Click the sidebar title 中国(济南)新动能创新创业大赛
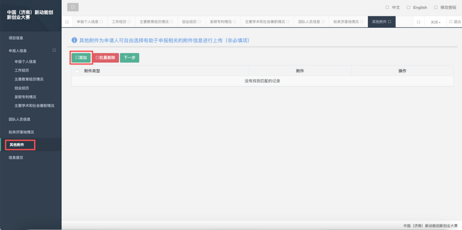This screenshot has height=230, width=462. click(29, 15)
